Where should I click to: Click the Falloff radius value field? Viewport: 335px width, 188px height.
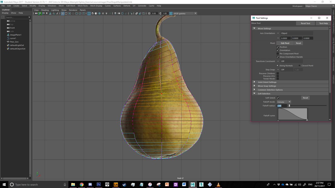[x=282, y=106]
